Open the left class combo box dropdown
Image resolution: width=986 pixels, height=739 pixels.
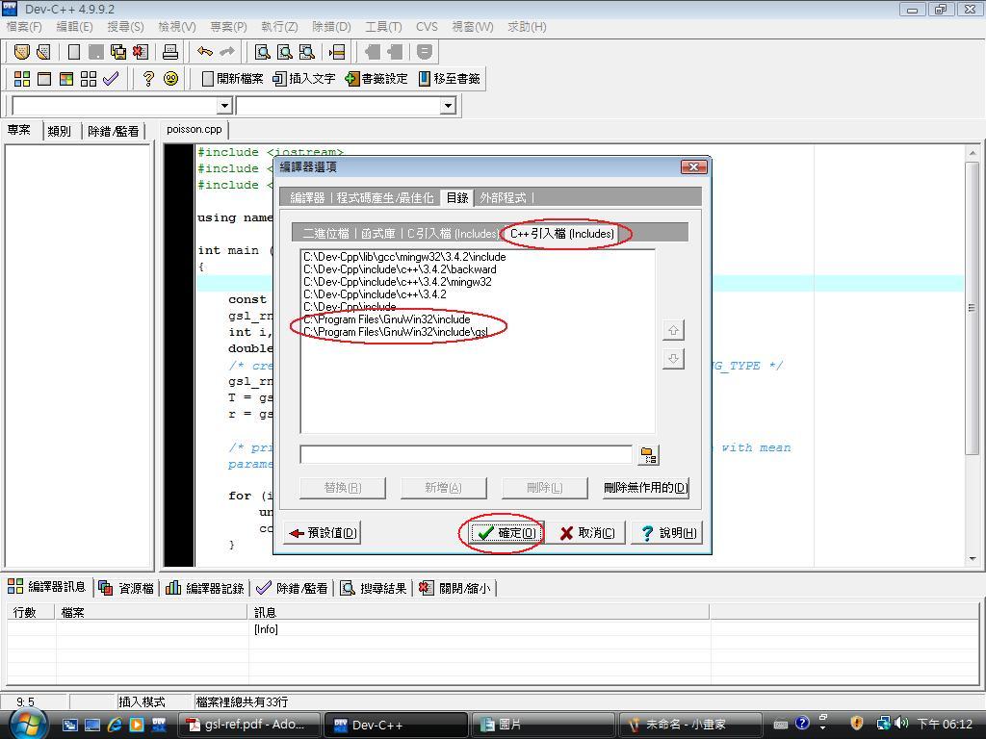tap(224, 106)
